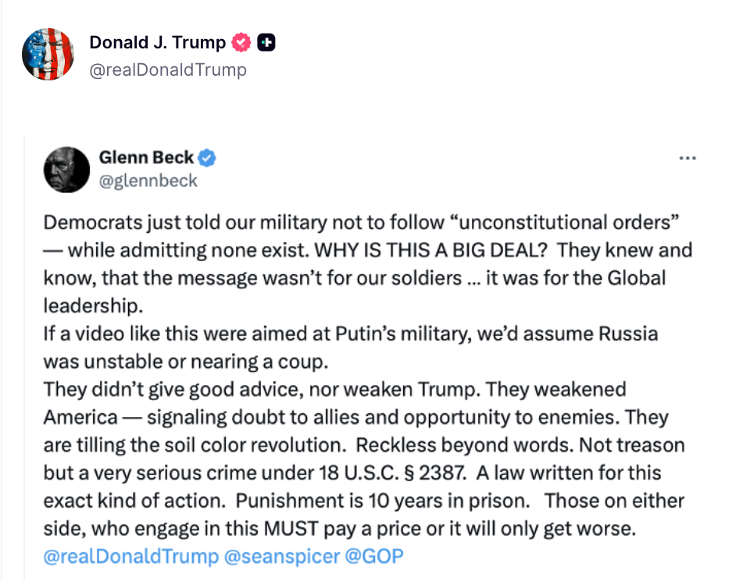Click the Donald J. Trump display name

click(157, 43)
